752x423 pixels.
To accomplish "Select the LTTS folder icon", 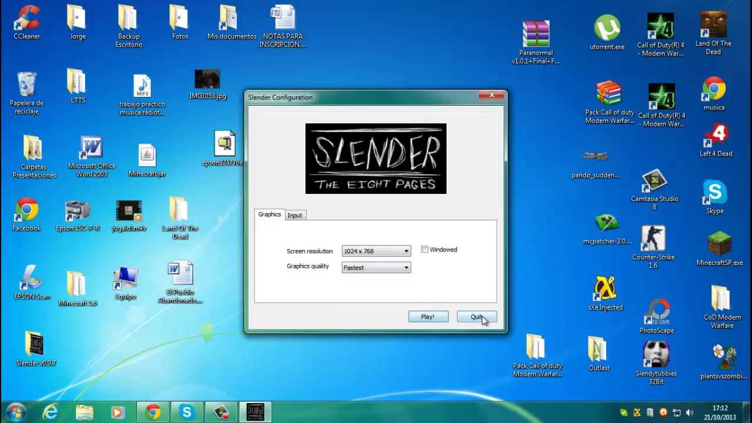I will 78,86.
